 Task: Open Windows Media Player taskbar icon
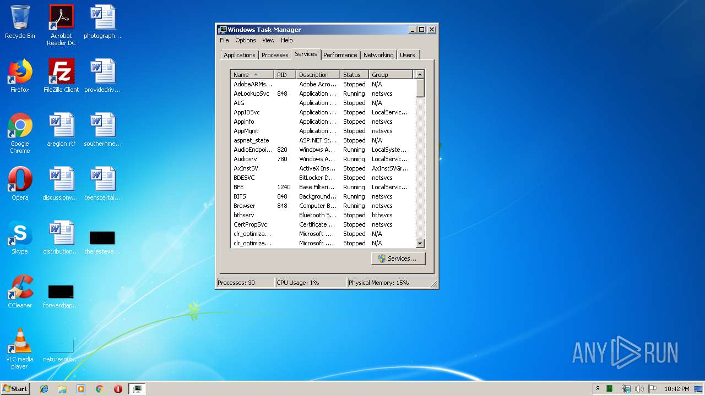81,389
